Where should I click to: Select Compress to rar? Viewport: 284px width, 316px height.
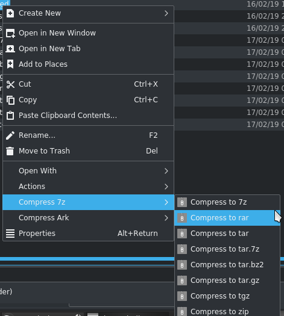point(227,218)
